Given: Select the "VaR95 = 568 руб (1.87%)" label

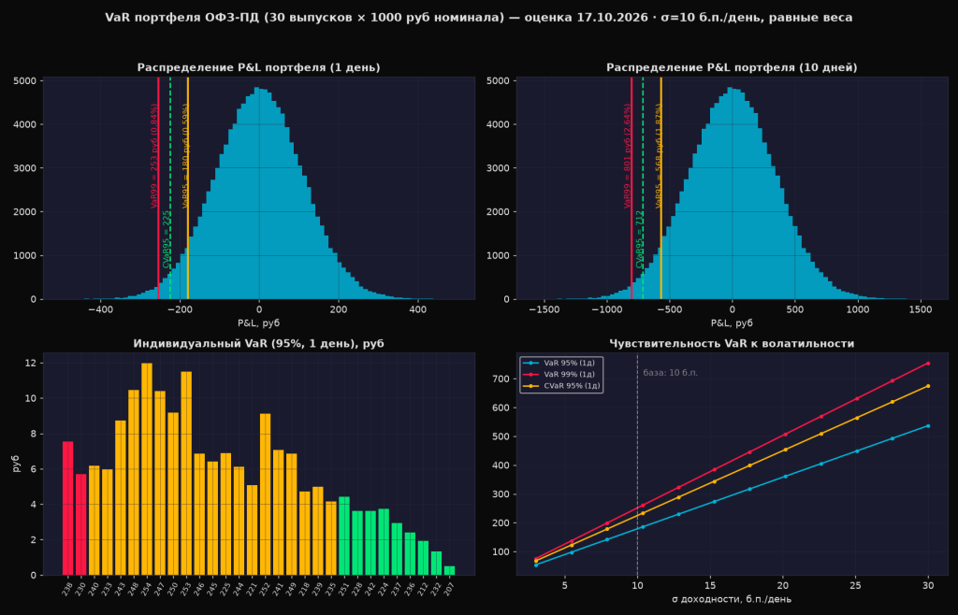Looking at the screenshot, I should (x=660, y=156).
